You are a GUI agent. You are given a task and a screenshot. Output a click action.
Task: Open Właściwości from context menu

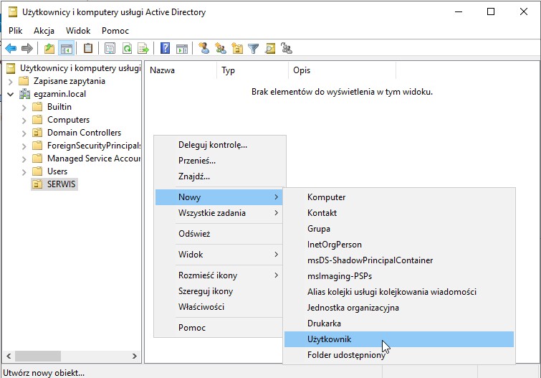click(201, 307)
